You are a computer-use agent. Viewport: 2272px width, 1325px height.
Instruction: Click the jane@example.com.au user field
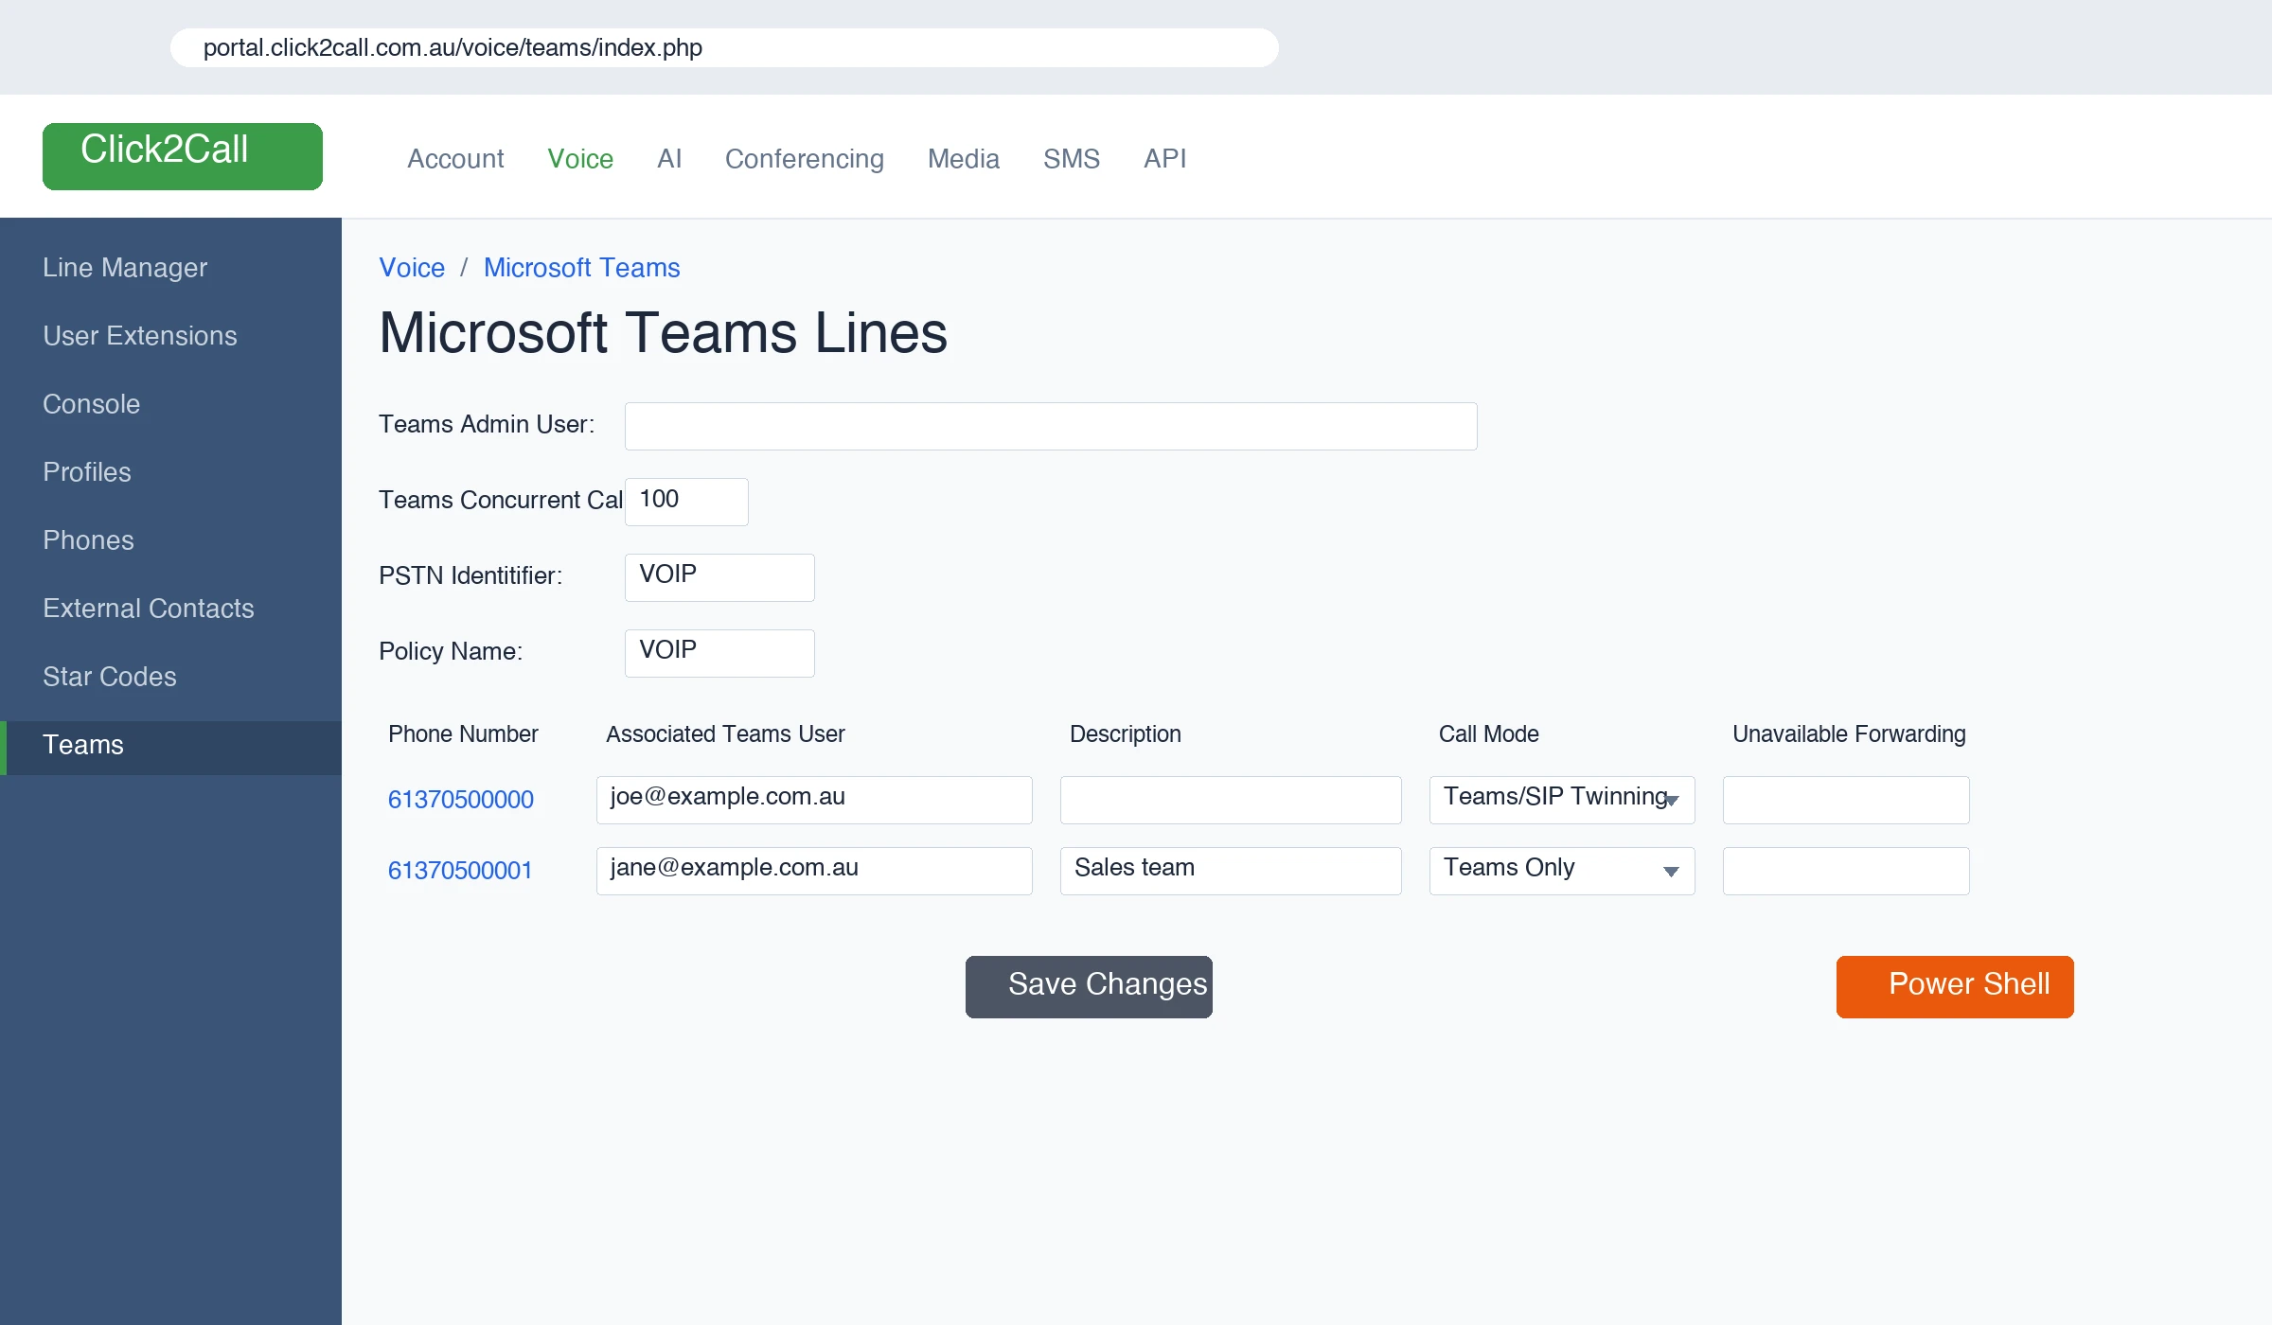click(x=814, y=871)
